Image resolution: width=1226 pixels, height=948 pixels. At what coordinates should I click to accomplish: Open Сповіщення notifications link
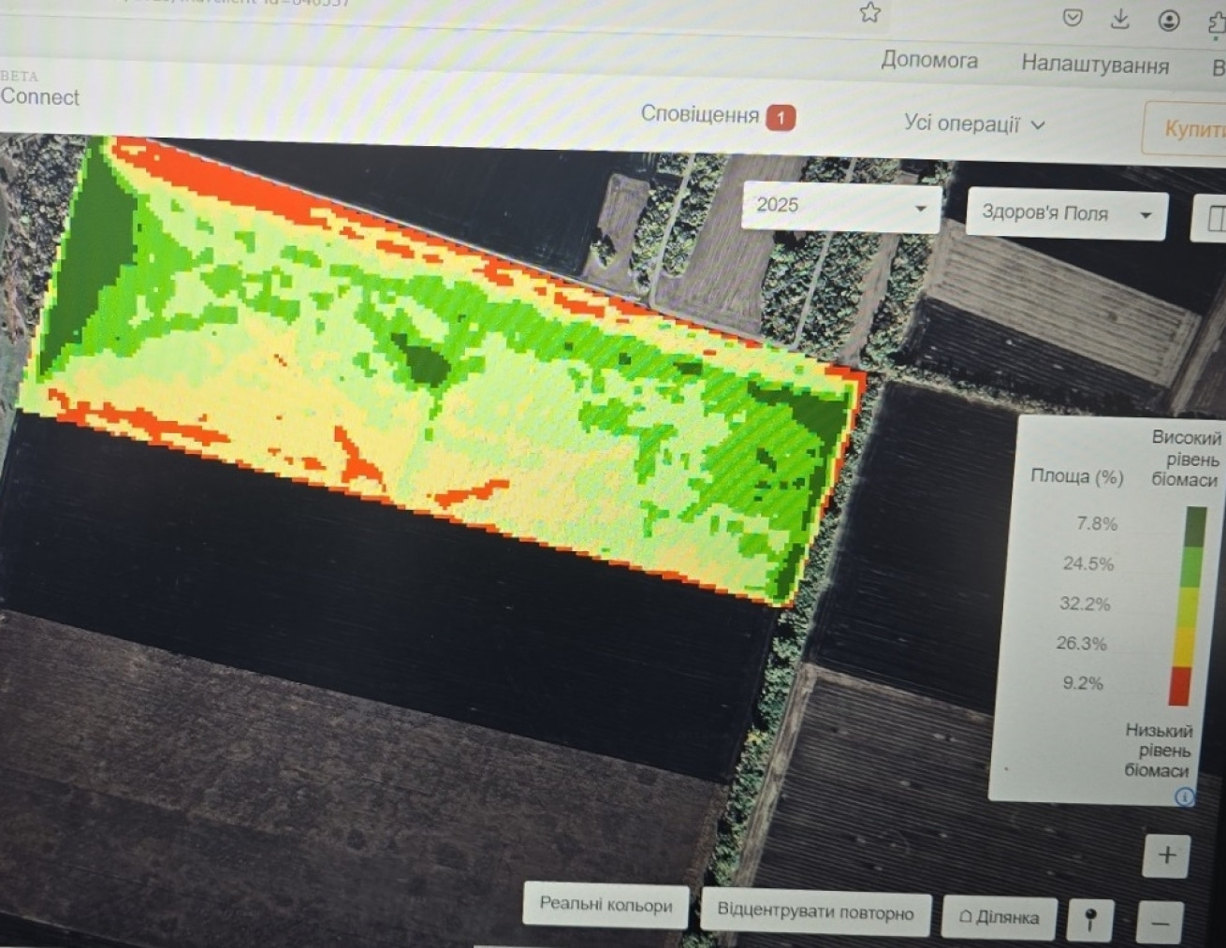[700, 114]
